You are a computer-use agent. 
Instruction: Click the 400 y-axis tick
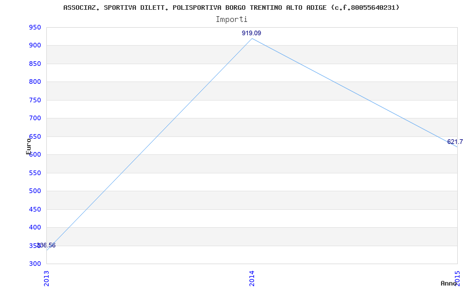[35, 228]
